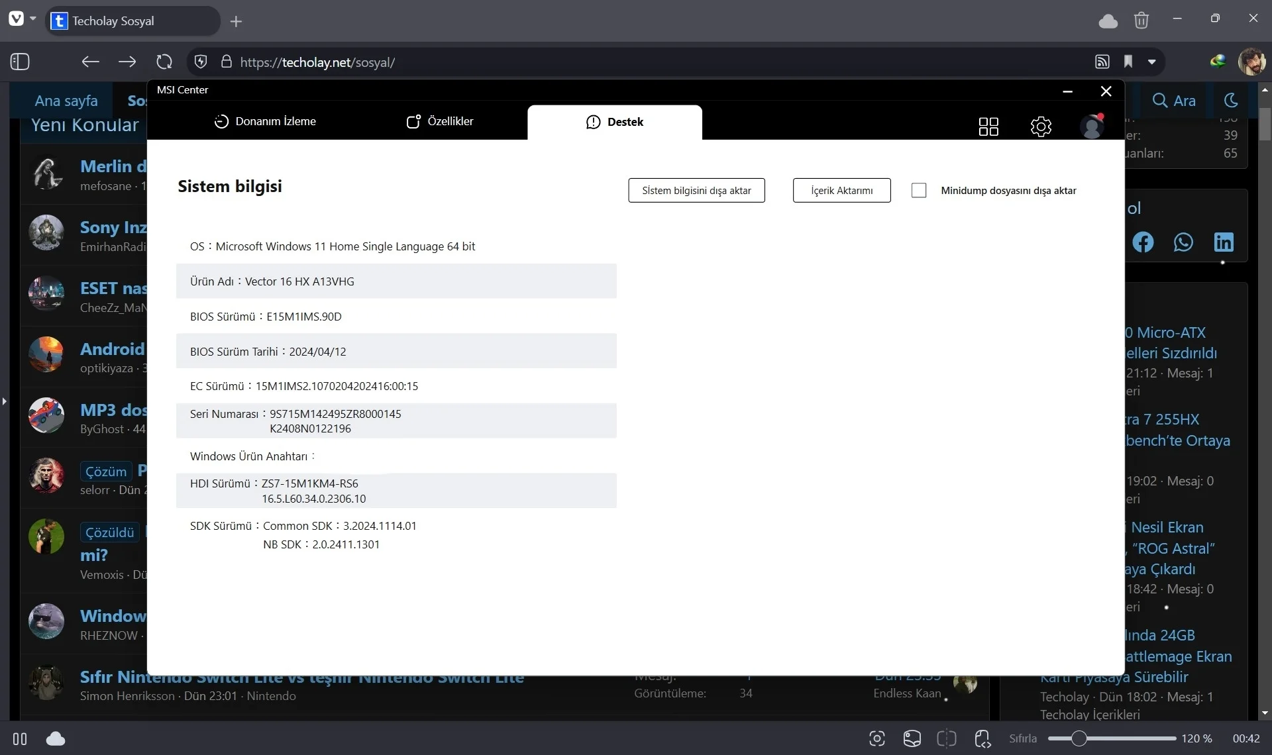Image resolution: width=1272 pixels, height=755 pixels.
Task: Reload the page with refresh icon
Action: [x=164, y=62]
